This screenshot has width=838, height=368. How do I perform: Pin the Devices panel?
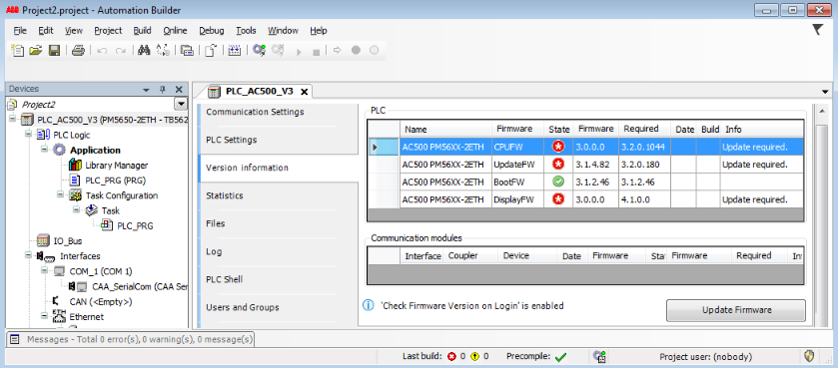tap(163, 90)
